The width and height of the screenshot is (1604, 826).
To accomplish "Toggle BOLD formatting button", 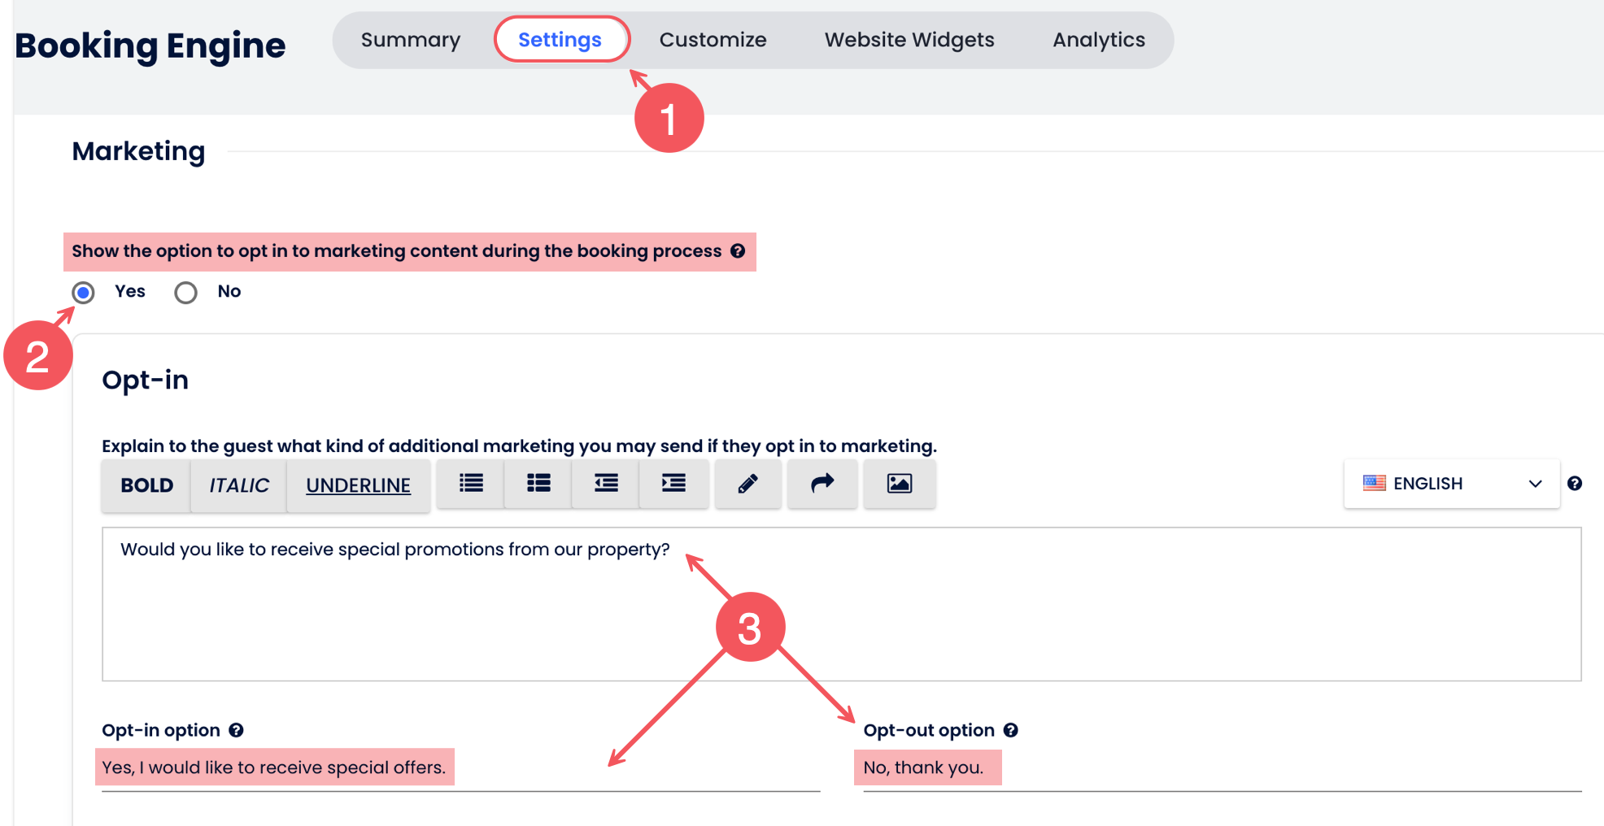I will pyautogui.click(x=146, y=485).
